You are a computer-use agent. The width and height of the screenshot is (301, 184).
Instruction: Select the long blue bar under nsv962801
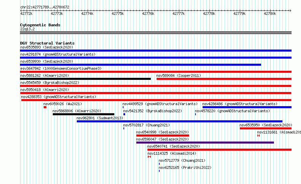pyautogui.click(x=180, y=121)
